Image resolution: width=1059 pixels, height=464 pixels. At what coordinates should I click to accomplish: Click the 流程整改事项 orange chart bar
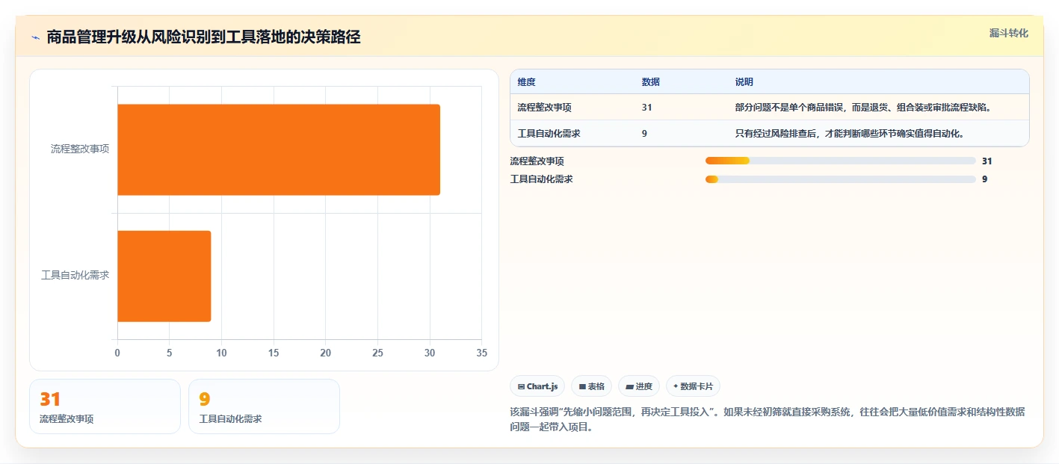pos(279,149)
